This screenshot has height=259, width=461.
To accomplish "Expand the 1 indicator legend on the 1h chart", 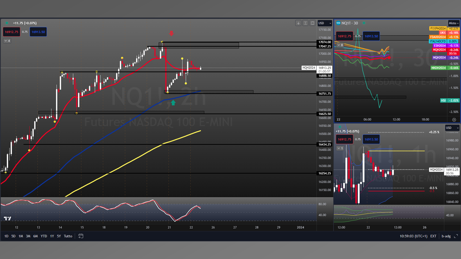I will pos(340,148).
